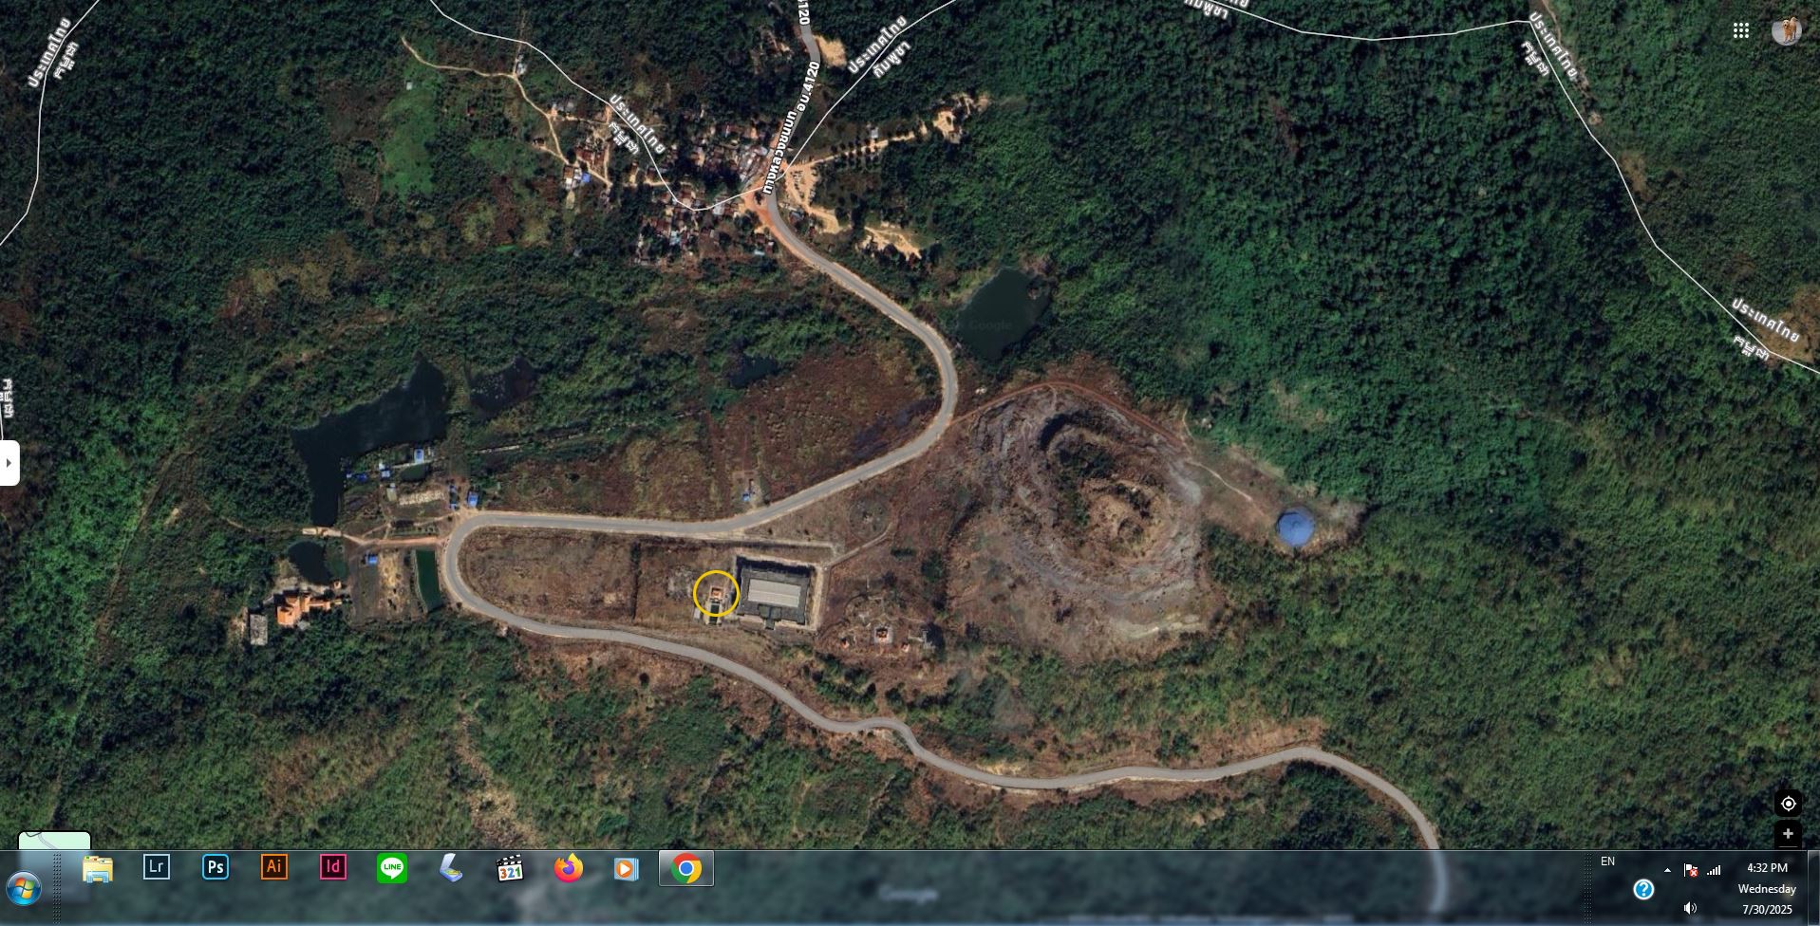Open the Windows Start menu

(x=24, y=890)
